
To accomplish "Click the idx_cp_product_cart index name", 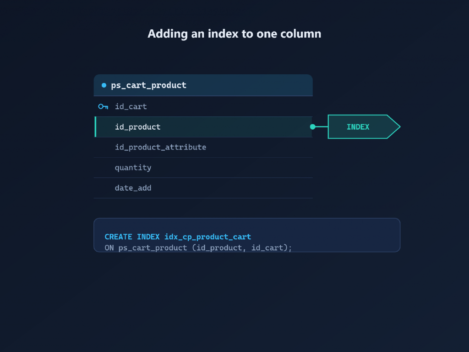I will [x=207, y=237].
